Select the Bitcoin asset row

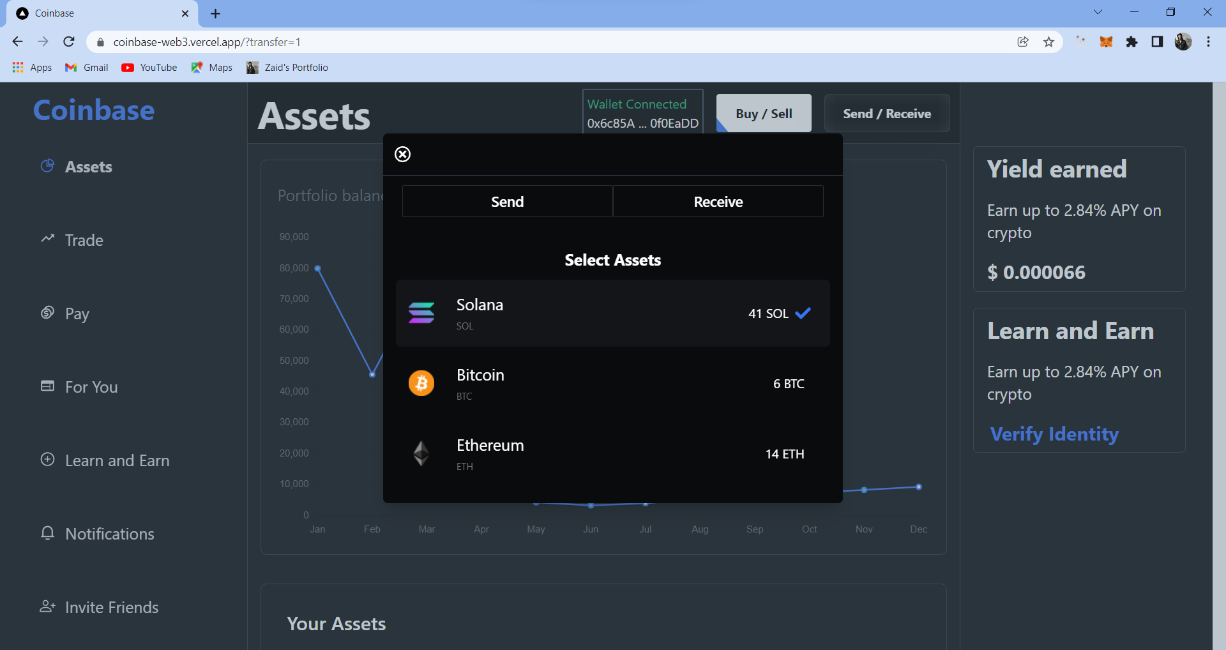tap(613, 383)
